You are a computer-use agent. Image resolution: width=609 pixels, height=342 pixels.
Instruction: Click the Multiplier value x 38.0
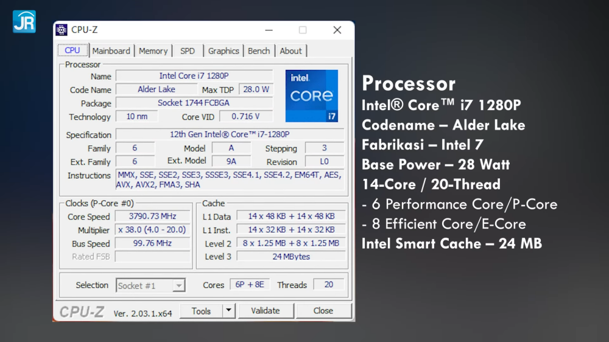(x=153, y=230)
